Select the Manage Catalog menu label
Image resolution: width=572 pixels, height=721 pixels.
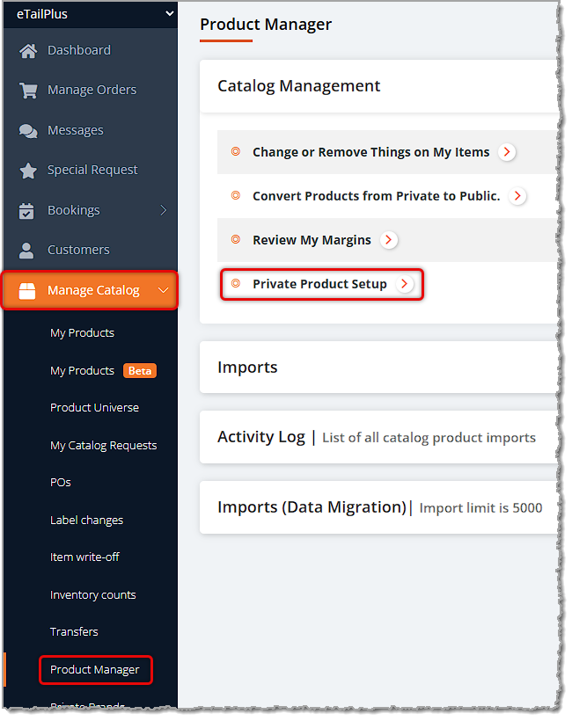coord(93,291)
